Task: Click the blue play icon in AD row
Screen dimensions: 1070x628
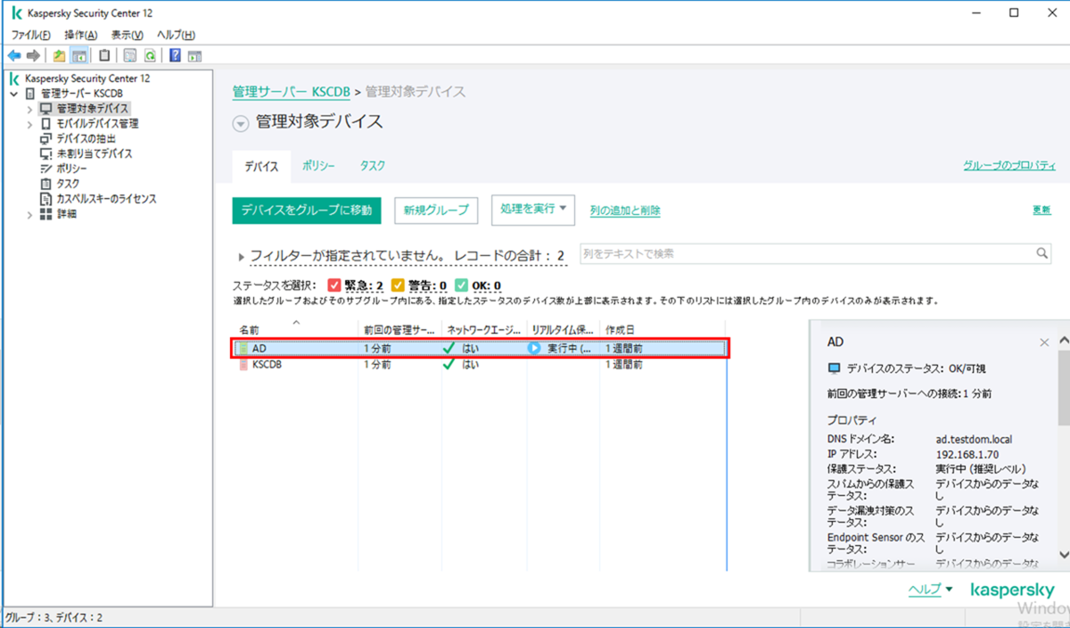Action: (535, 349)
